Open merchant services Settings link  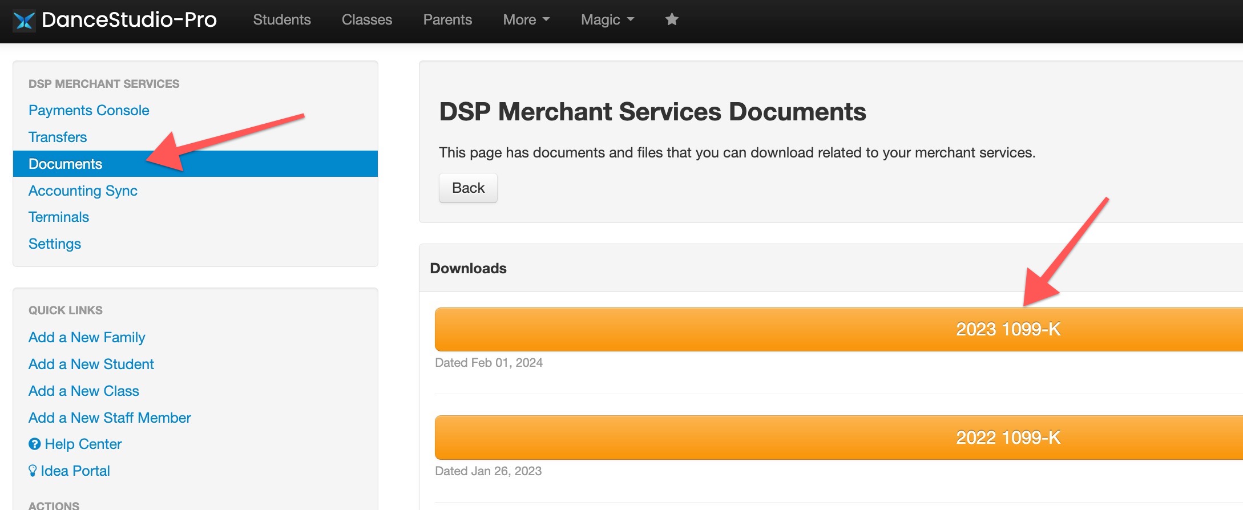click(55, 244)
